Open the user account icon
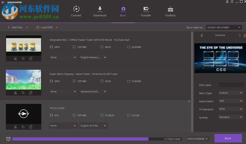 (227, 1)
